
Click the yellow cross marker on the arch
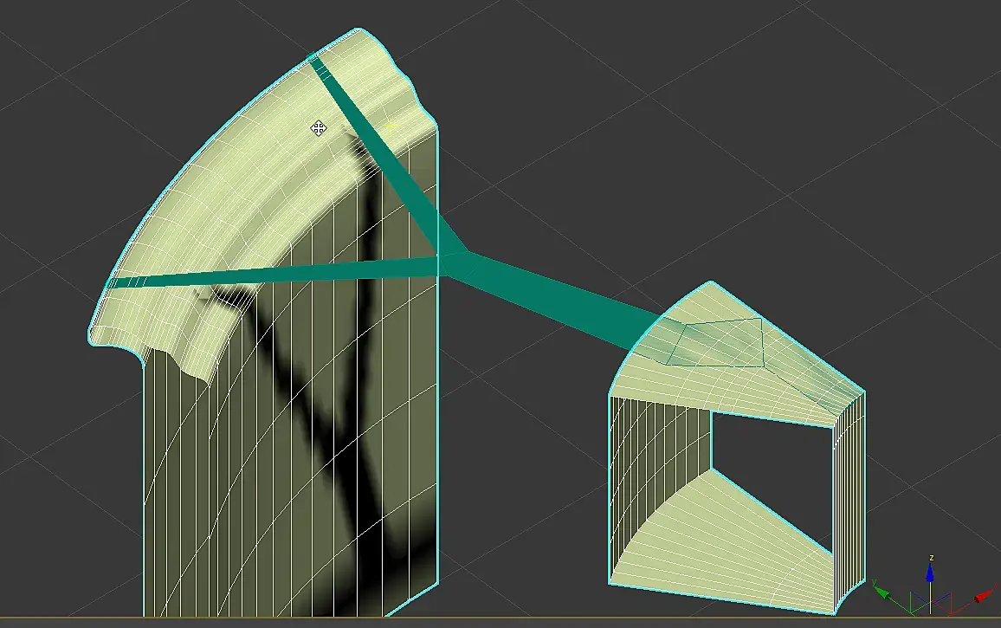tap(391, 126)
